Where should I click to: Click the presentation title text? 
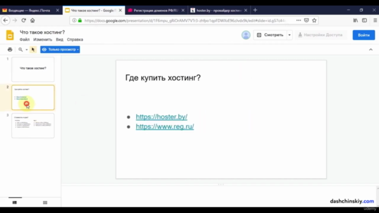click(42, 33)
